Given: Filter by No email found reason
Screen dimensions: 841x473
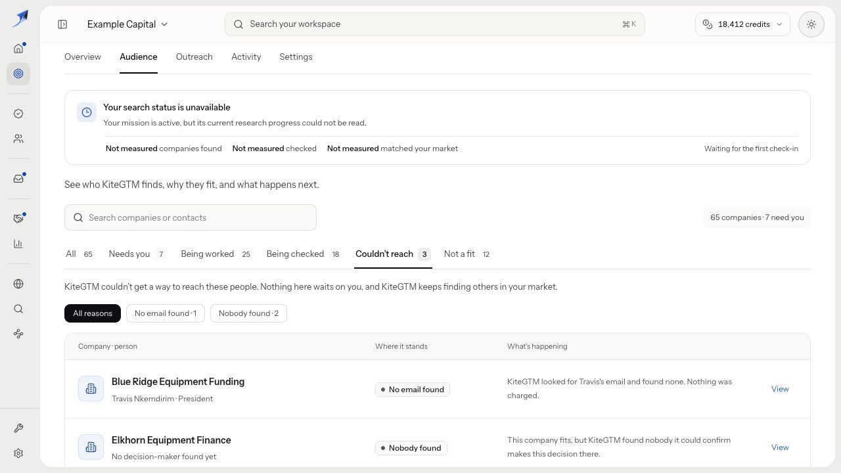Looking at the screenshot, I should 166,313.
